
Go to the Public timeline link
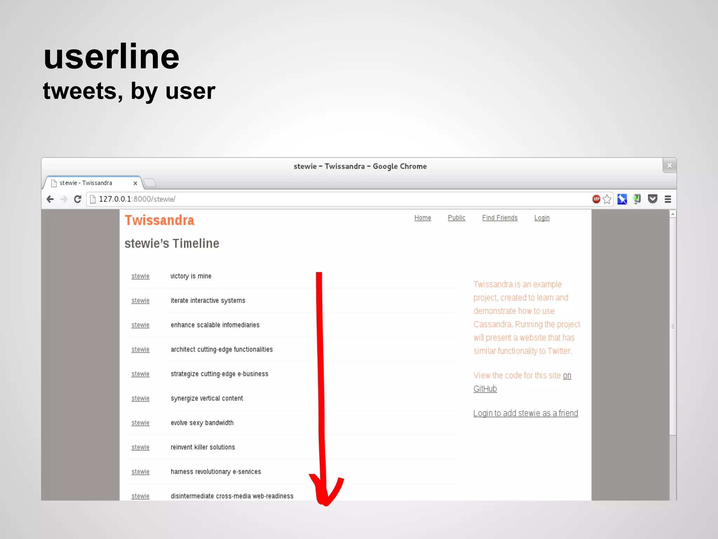coord(456,218)
